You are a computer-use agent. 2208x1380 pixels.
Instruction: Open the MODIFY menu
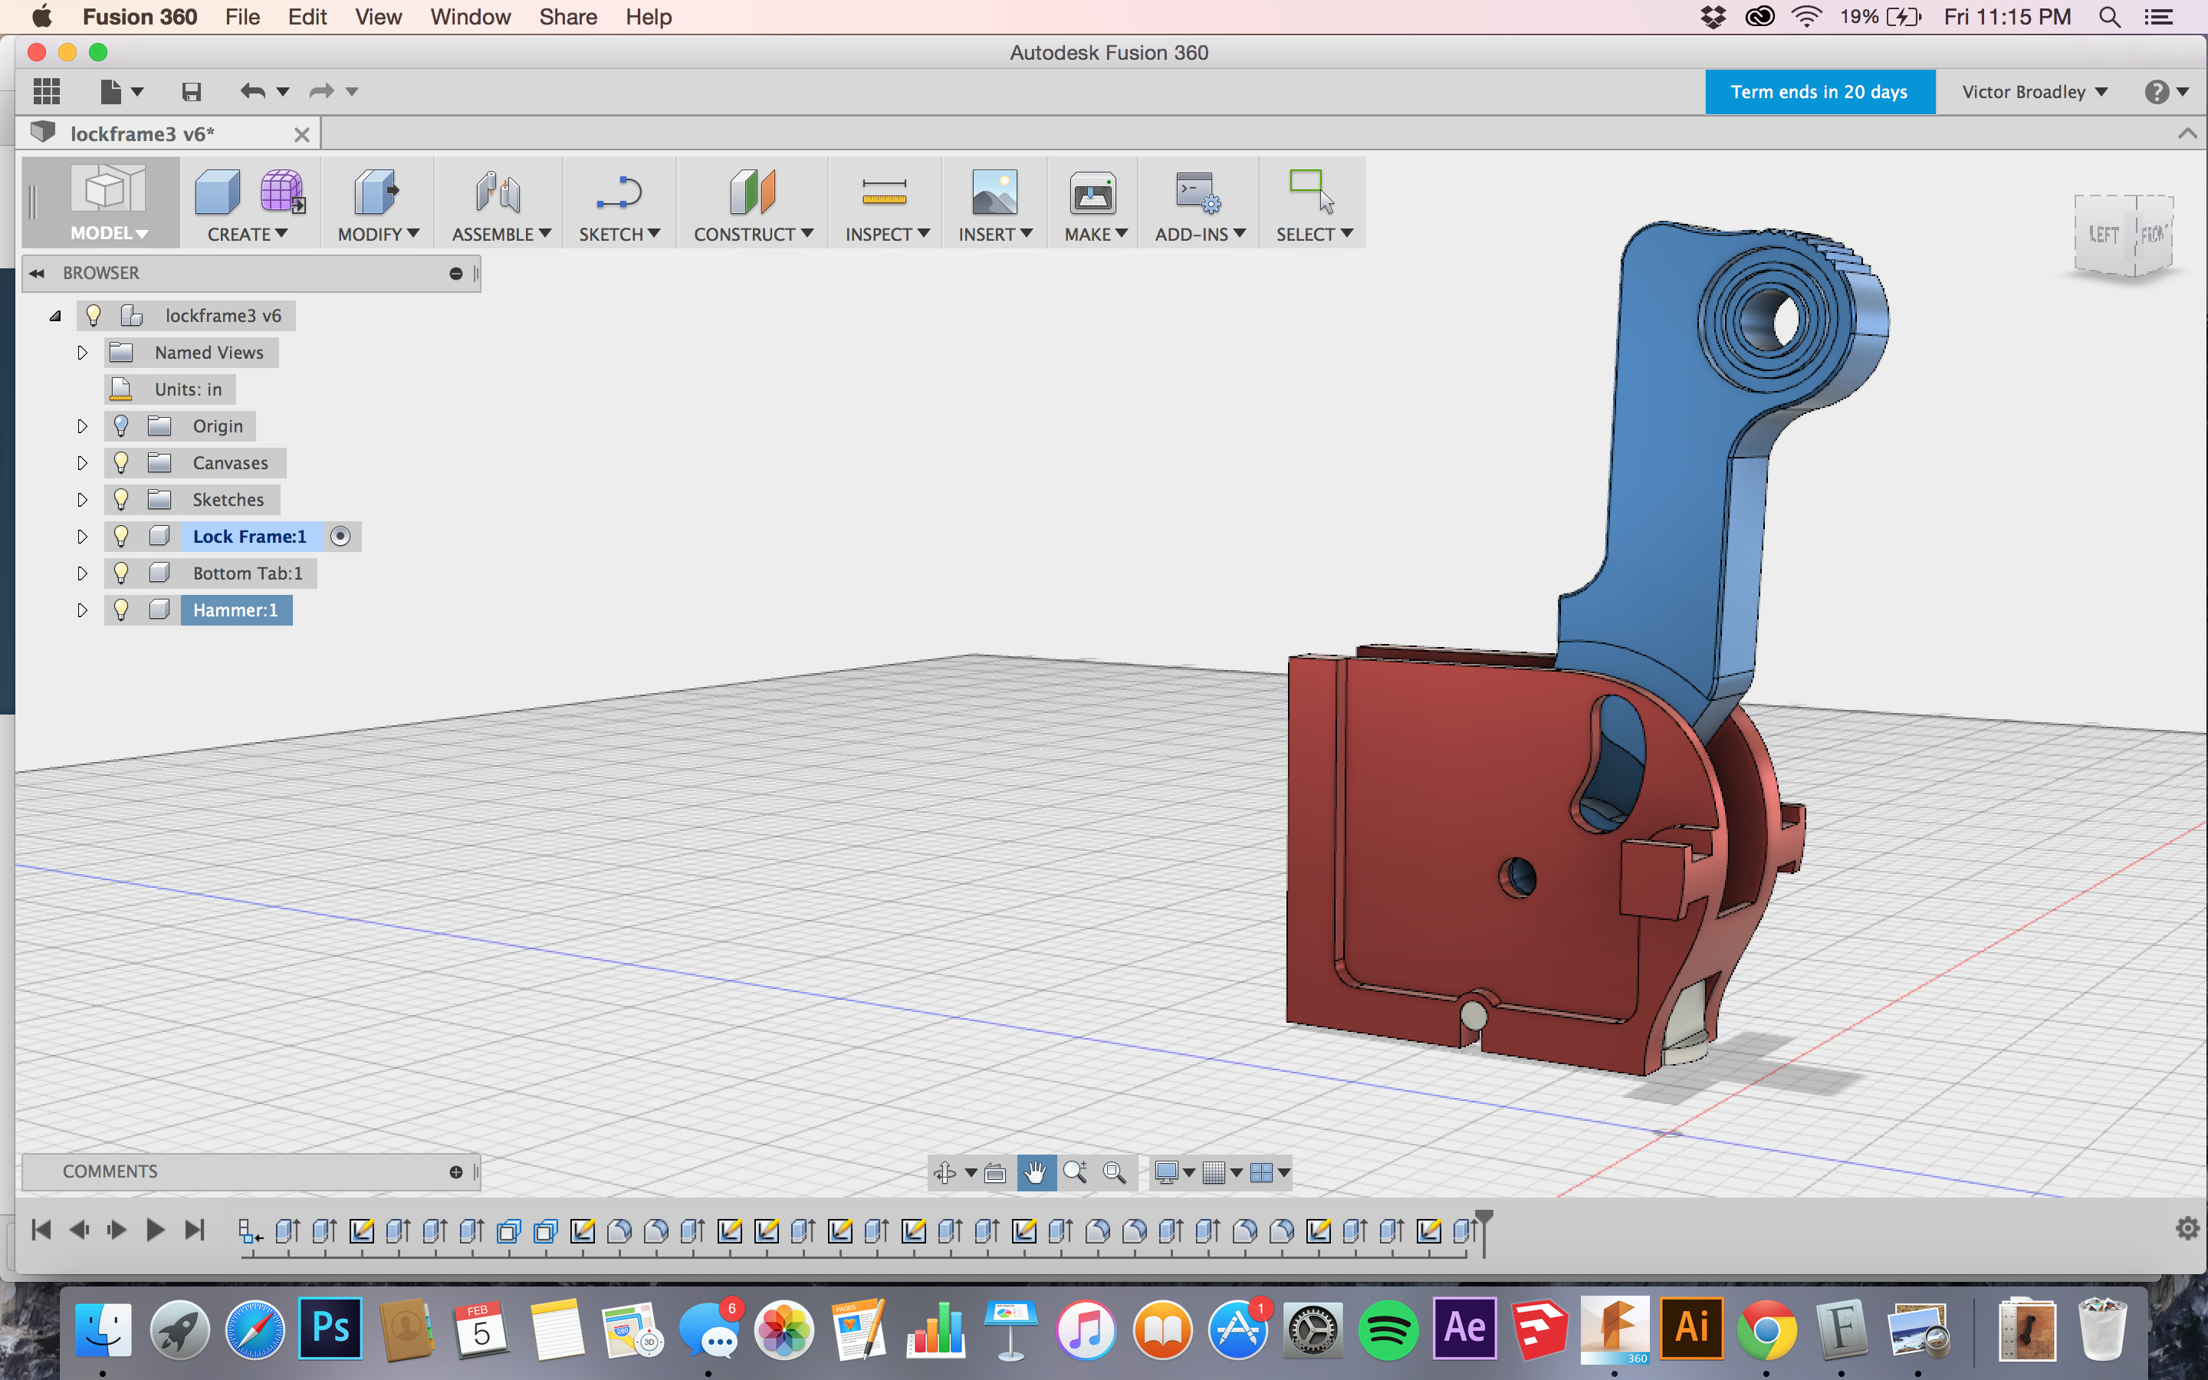(x=378, y=235)
